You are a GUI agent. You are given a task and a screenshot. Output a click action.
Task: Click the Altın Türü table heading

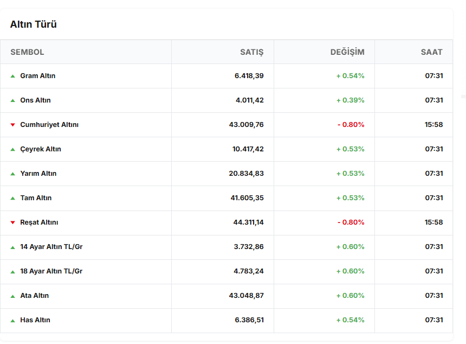click(x=34, y=24)
